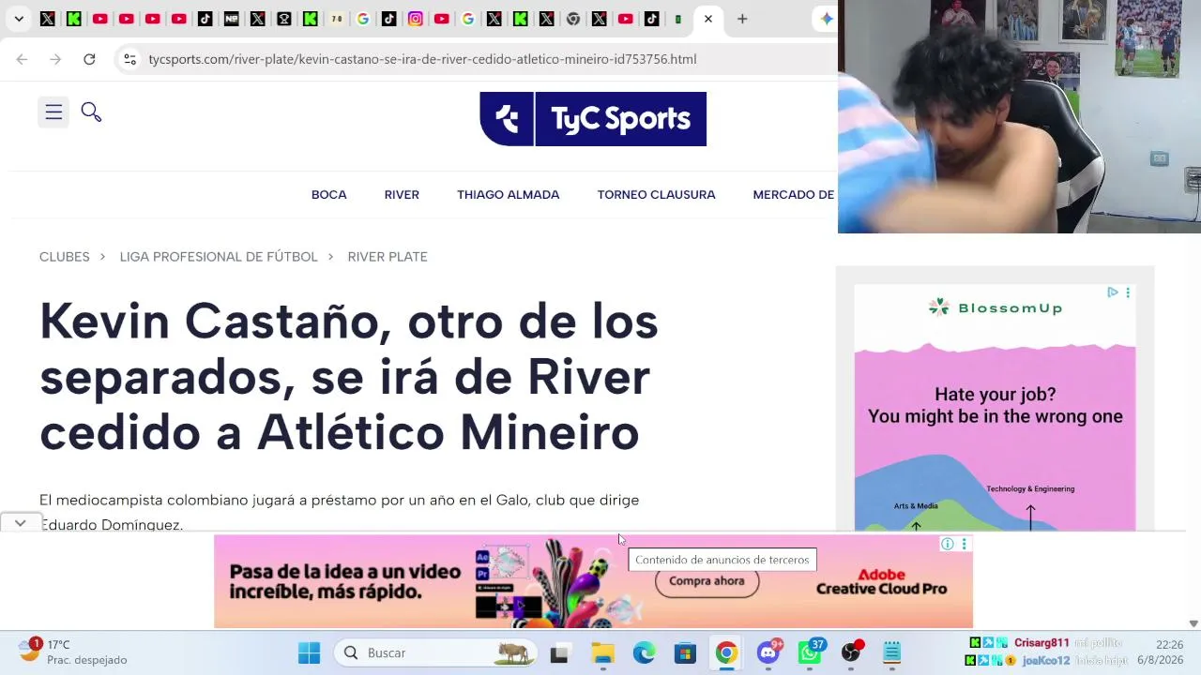Open the Gemini sparkle icon in Chrome
Viewport: 1201px width, 675px height.
point(827,19)
